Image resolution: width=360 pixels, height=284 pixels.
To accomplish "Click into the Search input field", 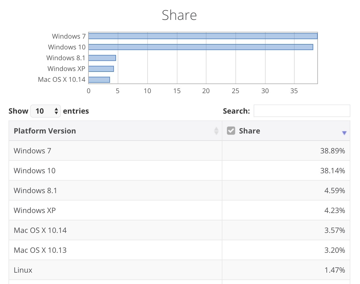I will 302,111.
